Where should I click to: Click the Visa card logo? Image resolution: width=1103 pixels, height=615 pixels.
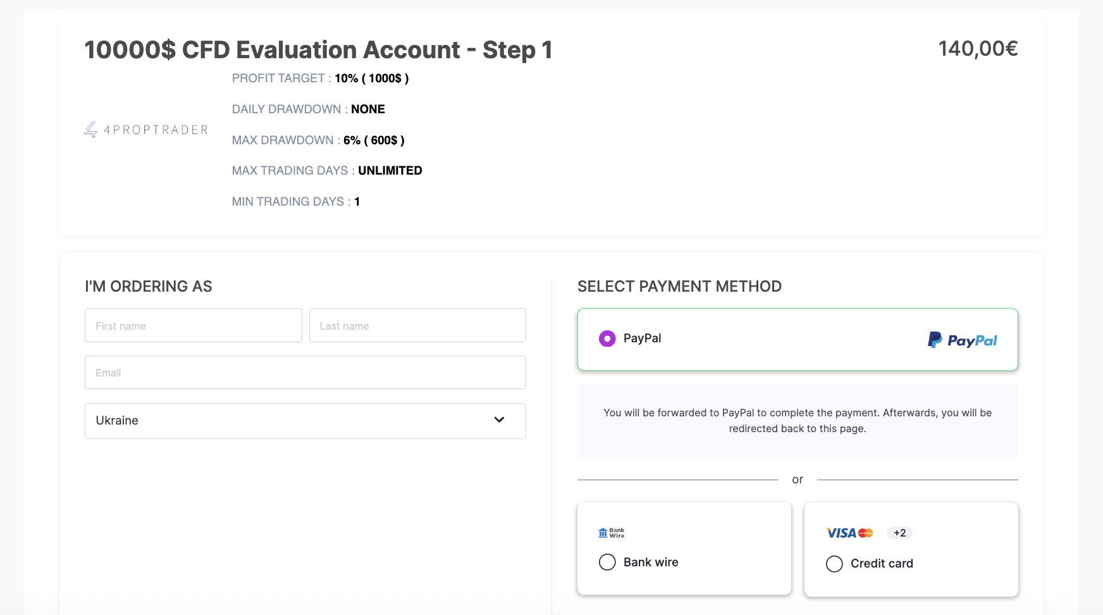[841, 533]
